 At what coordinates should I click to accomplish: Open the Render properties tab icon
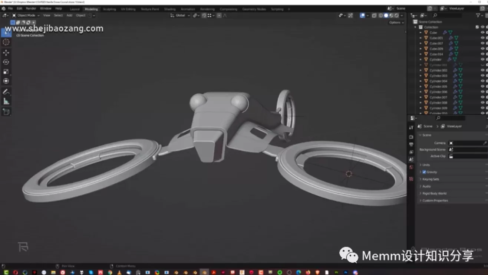click(x=411, y=137)
